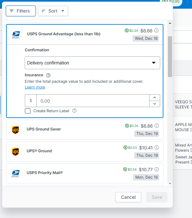Click Thu, Dec 19 under UPS® Ground

tap(147, 155)
